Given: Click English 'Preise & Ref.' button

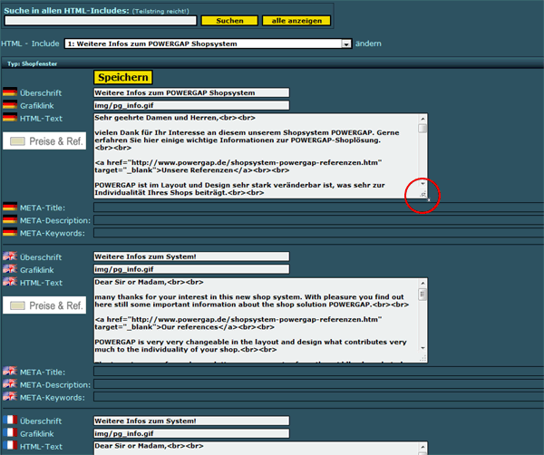Looking at the screenshot, I should (x=44, y=305).
